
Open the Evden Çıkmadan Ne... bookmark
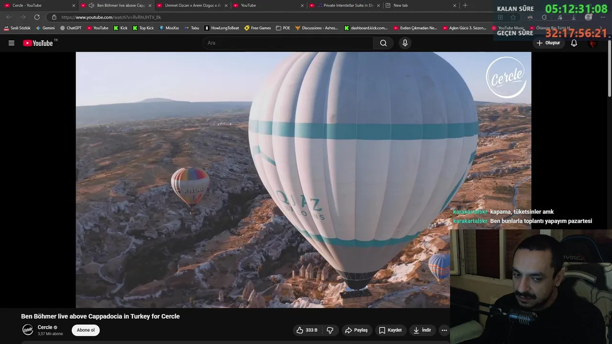(415, 28)
